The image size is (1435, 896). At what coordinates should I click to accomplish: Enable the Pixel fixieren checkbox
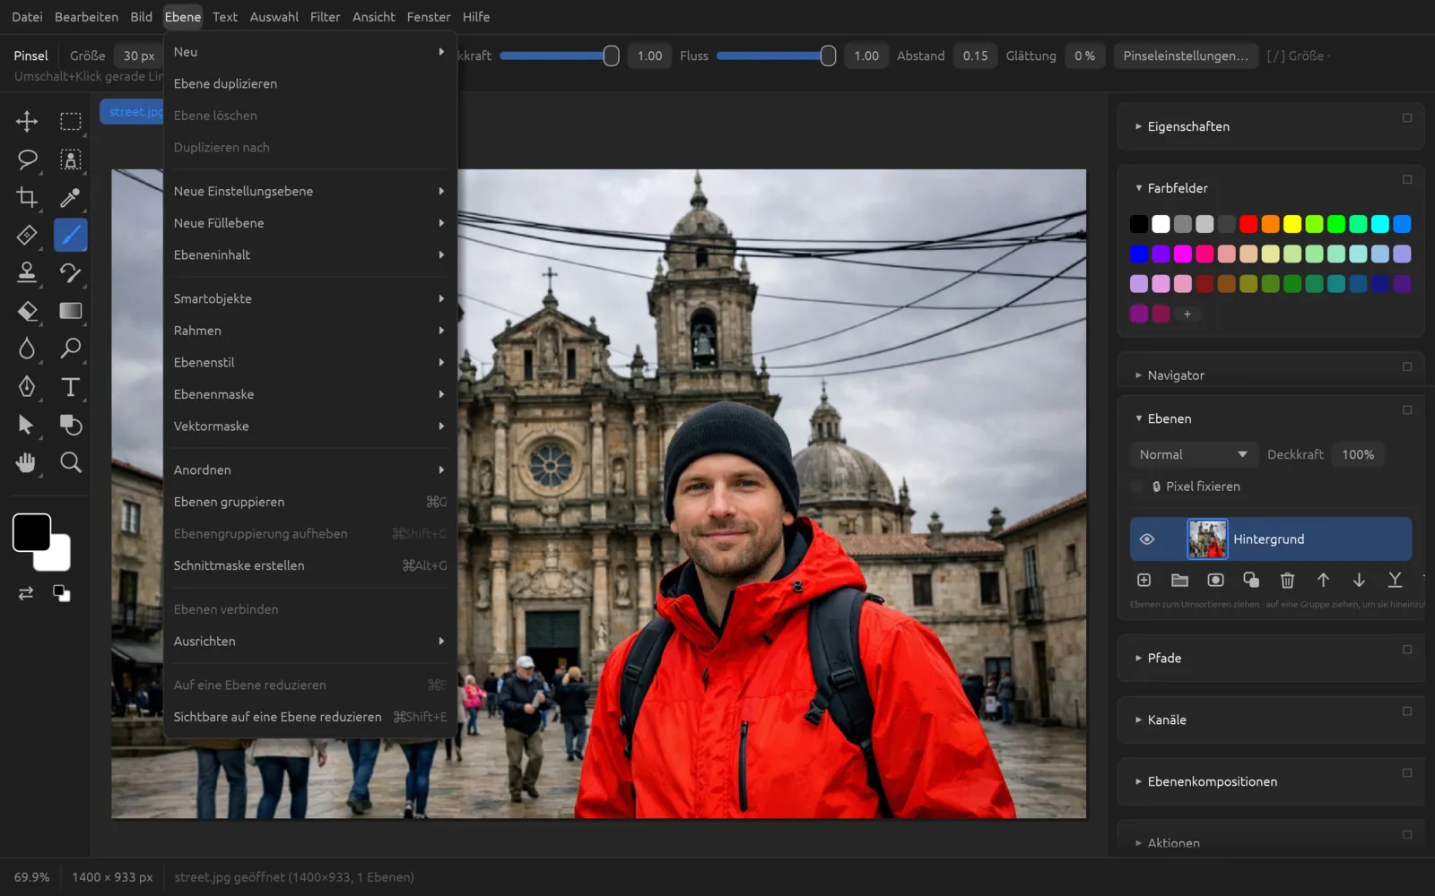point(1137,487)
